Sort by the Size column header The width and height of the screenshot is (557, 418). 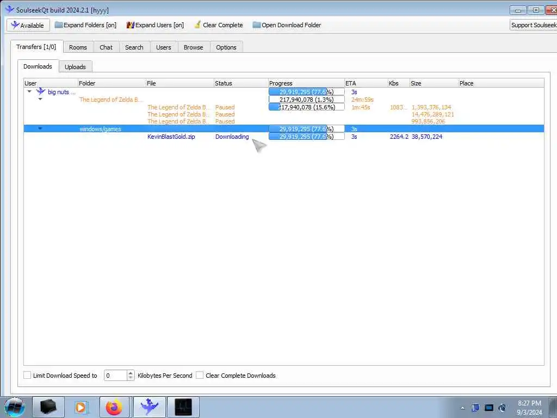(x=434, y=83)
